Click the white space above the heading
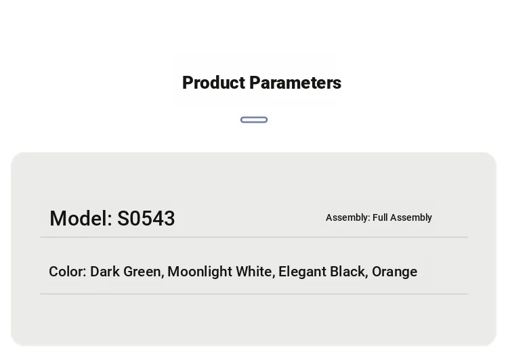 (254, 29)
